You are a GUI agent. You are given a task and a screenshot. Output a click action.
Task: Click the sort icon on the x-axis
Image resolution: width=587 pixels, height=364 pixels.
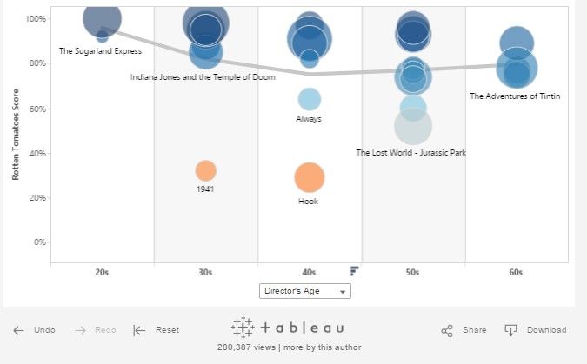(x=355, y=271)
